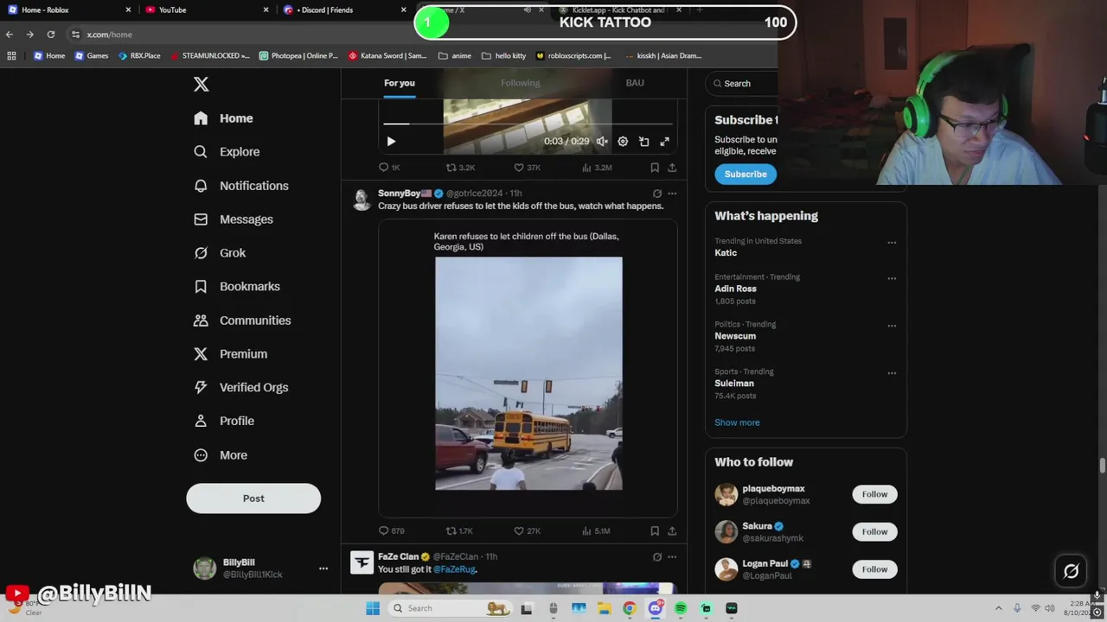Open the Adin Ross trending topic
1107x622 pixels.
click(735, 289)
